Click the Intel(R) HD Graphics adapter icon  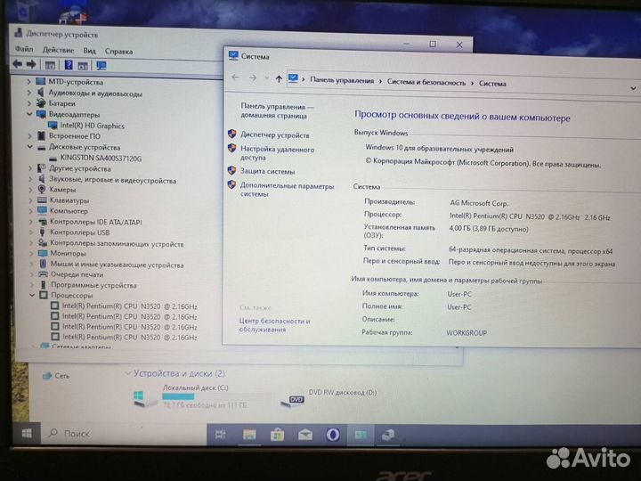pos(53,126)
